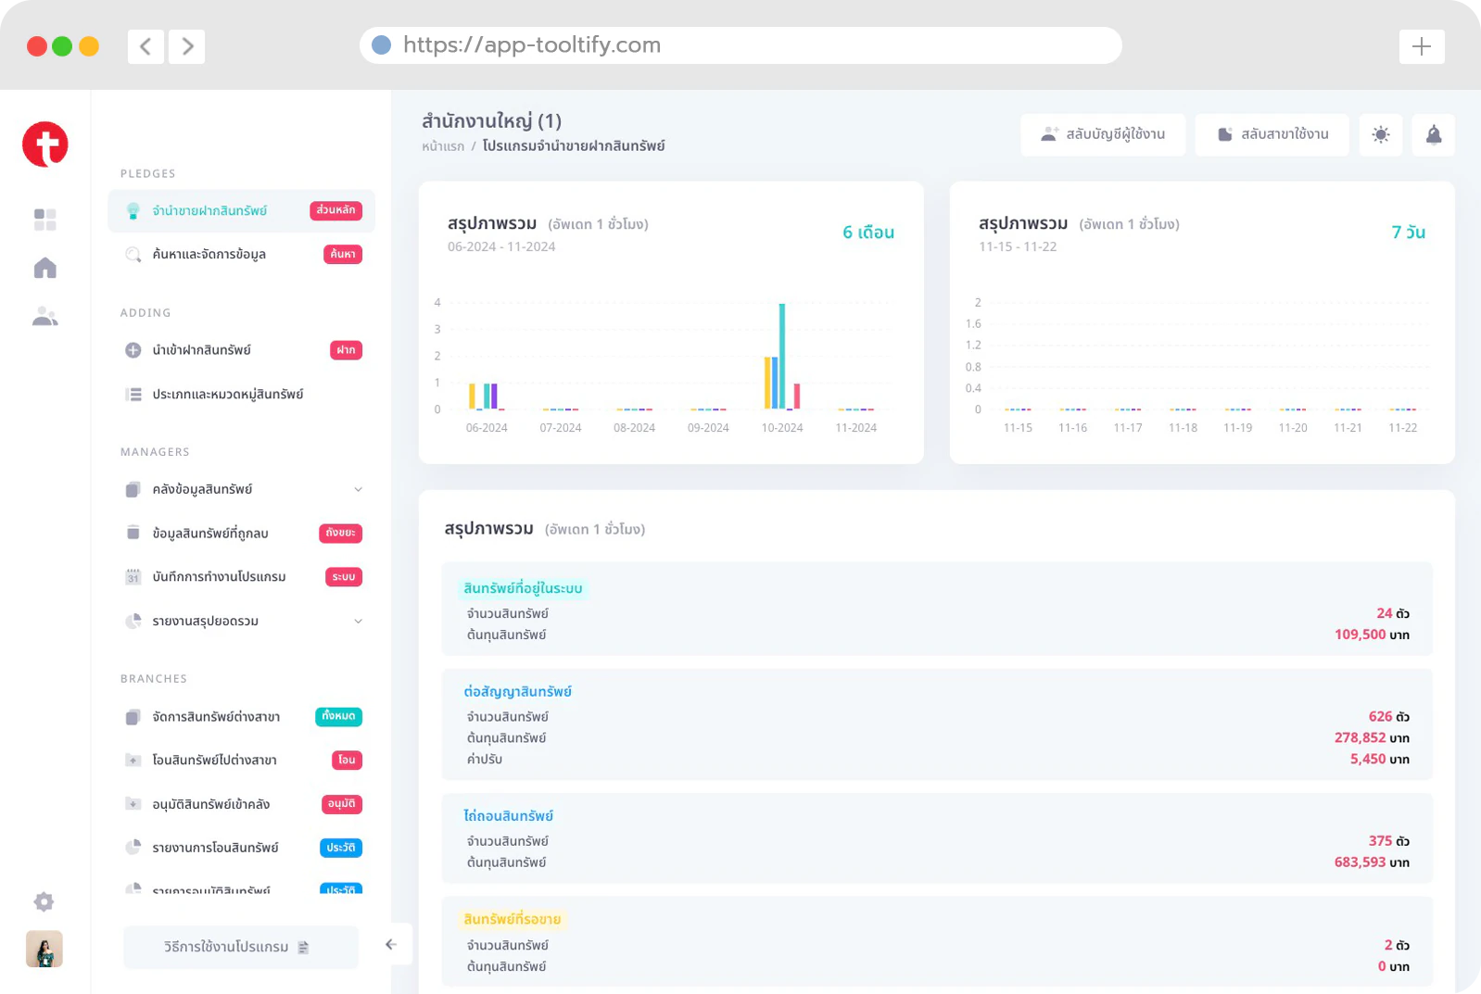The height and width of the screenshot is (994, 1481).
Task: Open the dashboard grid icon in left rail
Action: click(x=44, y=219)
